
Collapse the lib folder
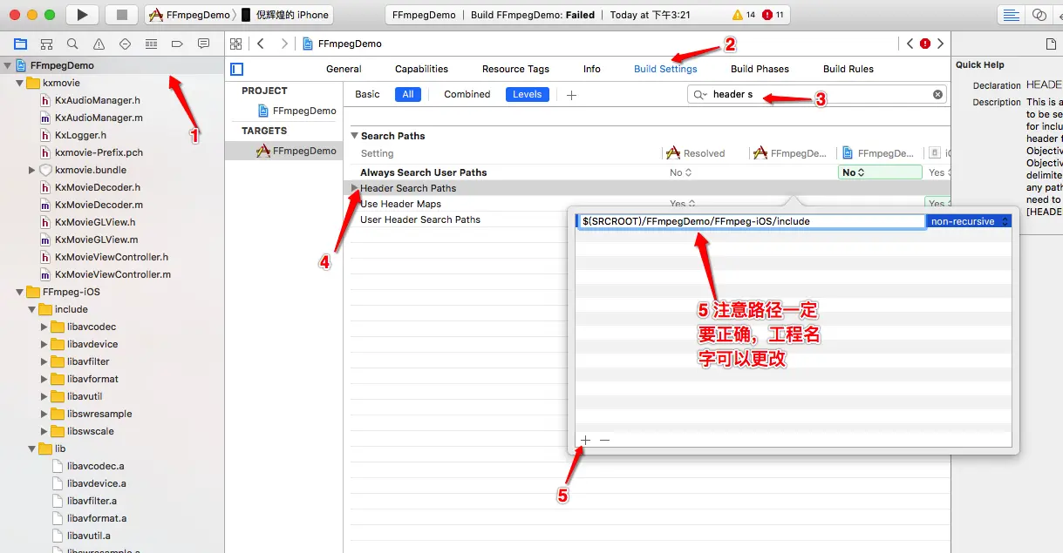[31, 448]
